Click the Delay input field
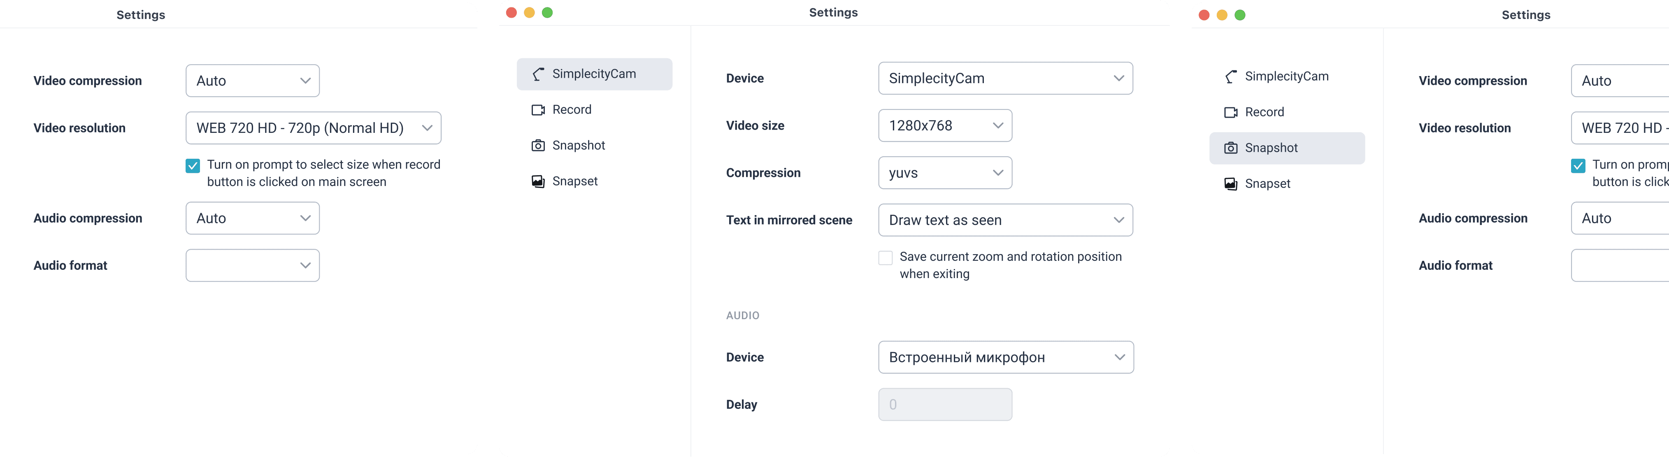1669x457 pixels. 945,405
